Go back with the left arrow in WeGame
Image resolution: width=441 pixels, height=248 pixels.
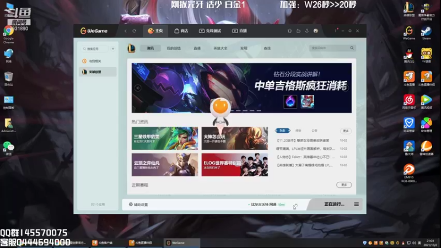tap(126, 31)
